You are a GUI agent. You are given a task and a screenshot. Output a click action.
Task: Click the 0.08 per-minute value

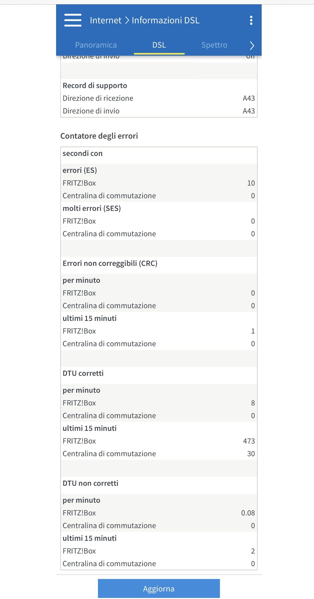tap(248, 513)
